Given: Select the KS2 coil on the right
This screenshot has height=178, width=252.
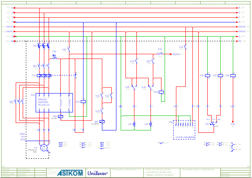Looking at the screenshot, I should (220, 75).
